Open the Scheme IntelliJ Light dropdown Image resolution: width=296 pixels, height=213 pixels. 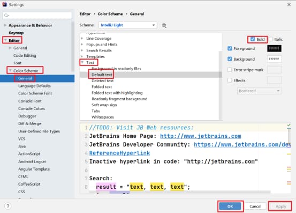click(127, 25)
